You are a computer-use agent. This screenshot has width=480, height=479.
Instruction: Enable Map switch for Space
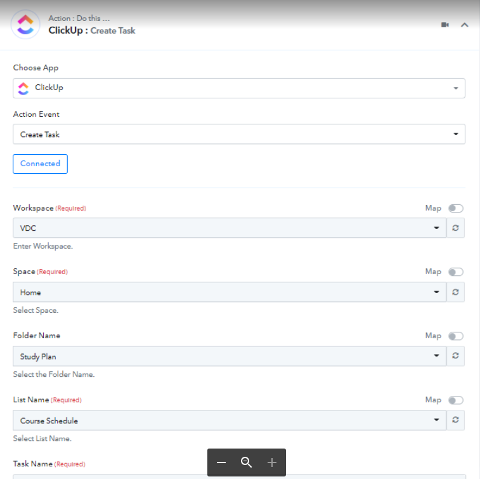[456, 272]
